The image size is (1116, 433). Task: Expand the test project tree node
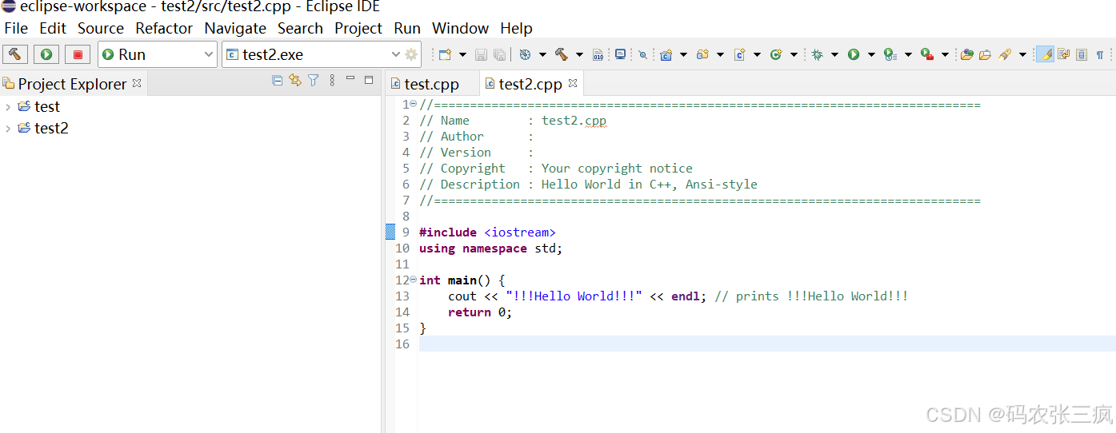(x=8, y=106)
